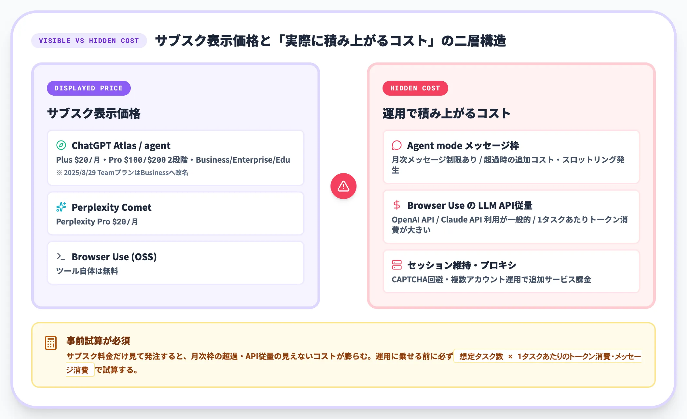
Task: Click the compass icon beside ChatGPT Atlas
Action: coord(61,145)
